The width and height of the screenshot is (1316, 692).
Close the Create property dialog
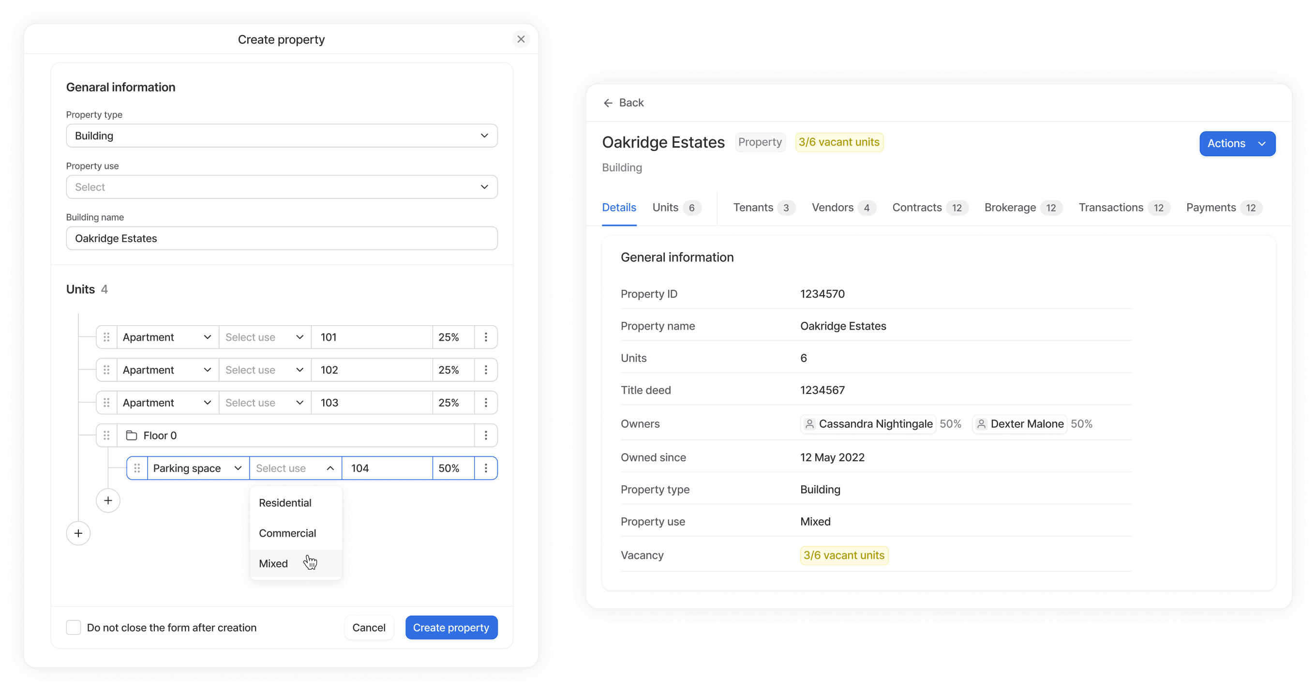pos(521,39)
